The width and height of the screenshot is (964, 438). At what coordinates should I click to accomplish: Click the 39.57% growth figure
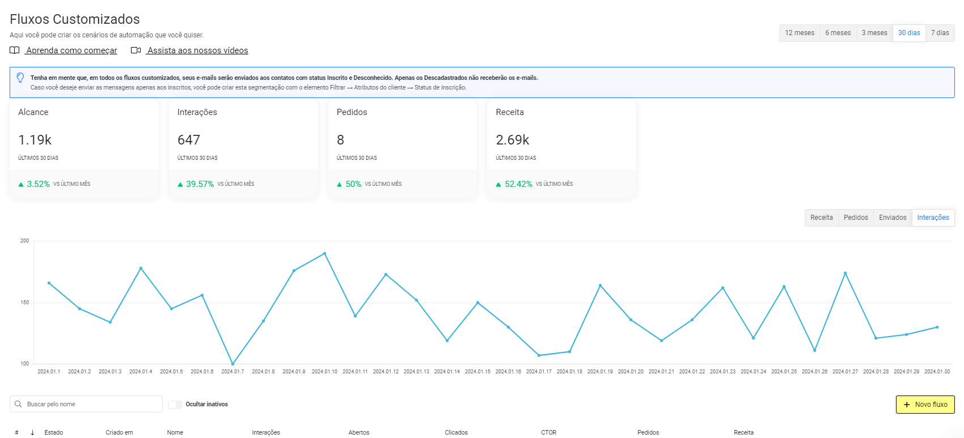pos(200,184)
